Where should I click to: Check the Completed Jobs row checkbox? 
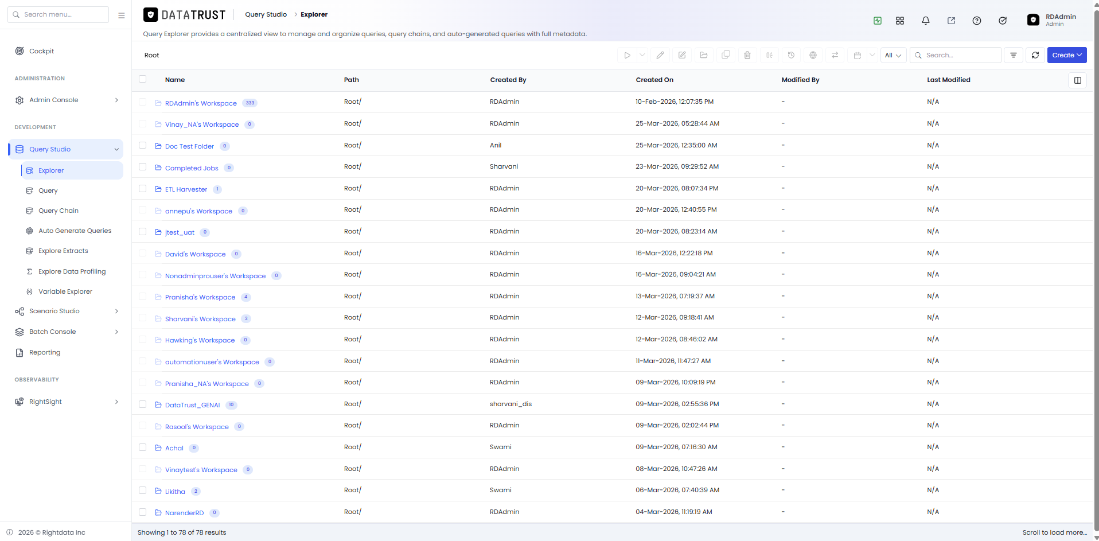(x=143, y=167)
